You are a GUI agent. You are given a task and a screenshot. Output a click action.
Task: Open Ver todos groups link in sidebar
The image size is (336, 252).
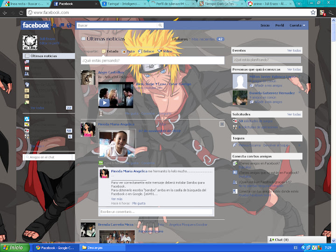37,108
